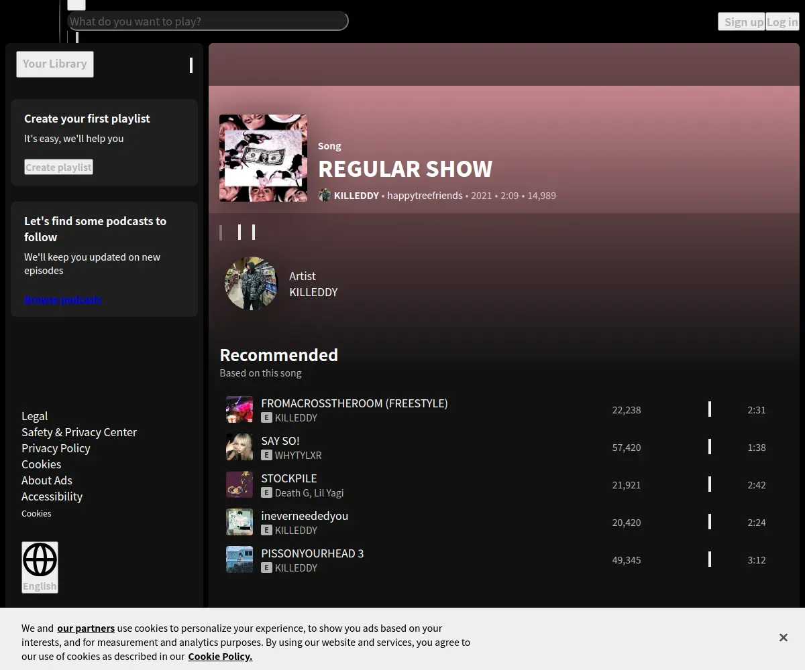
Task: Follow the Browse podcasts link
Action: tap(63, 299)
